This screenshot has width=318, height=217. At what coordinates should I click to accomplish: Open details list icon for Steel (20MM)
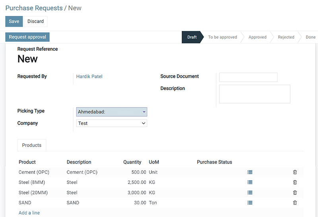(x=250, y=192)
